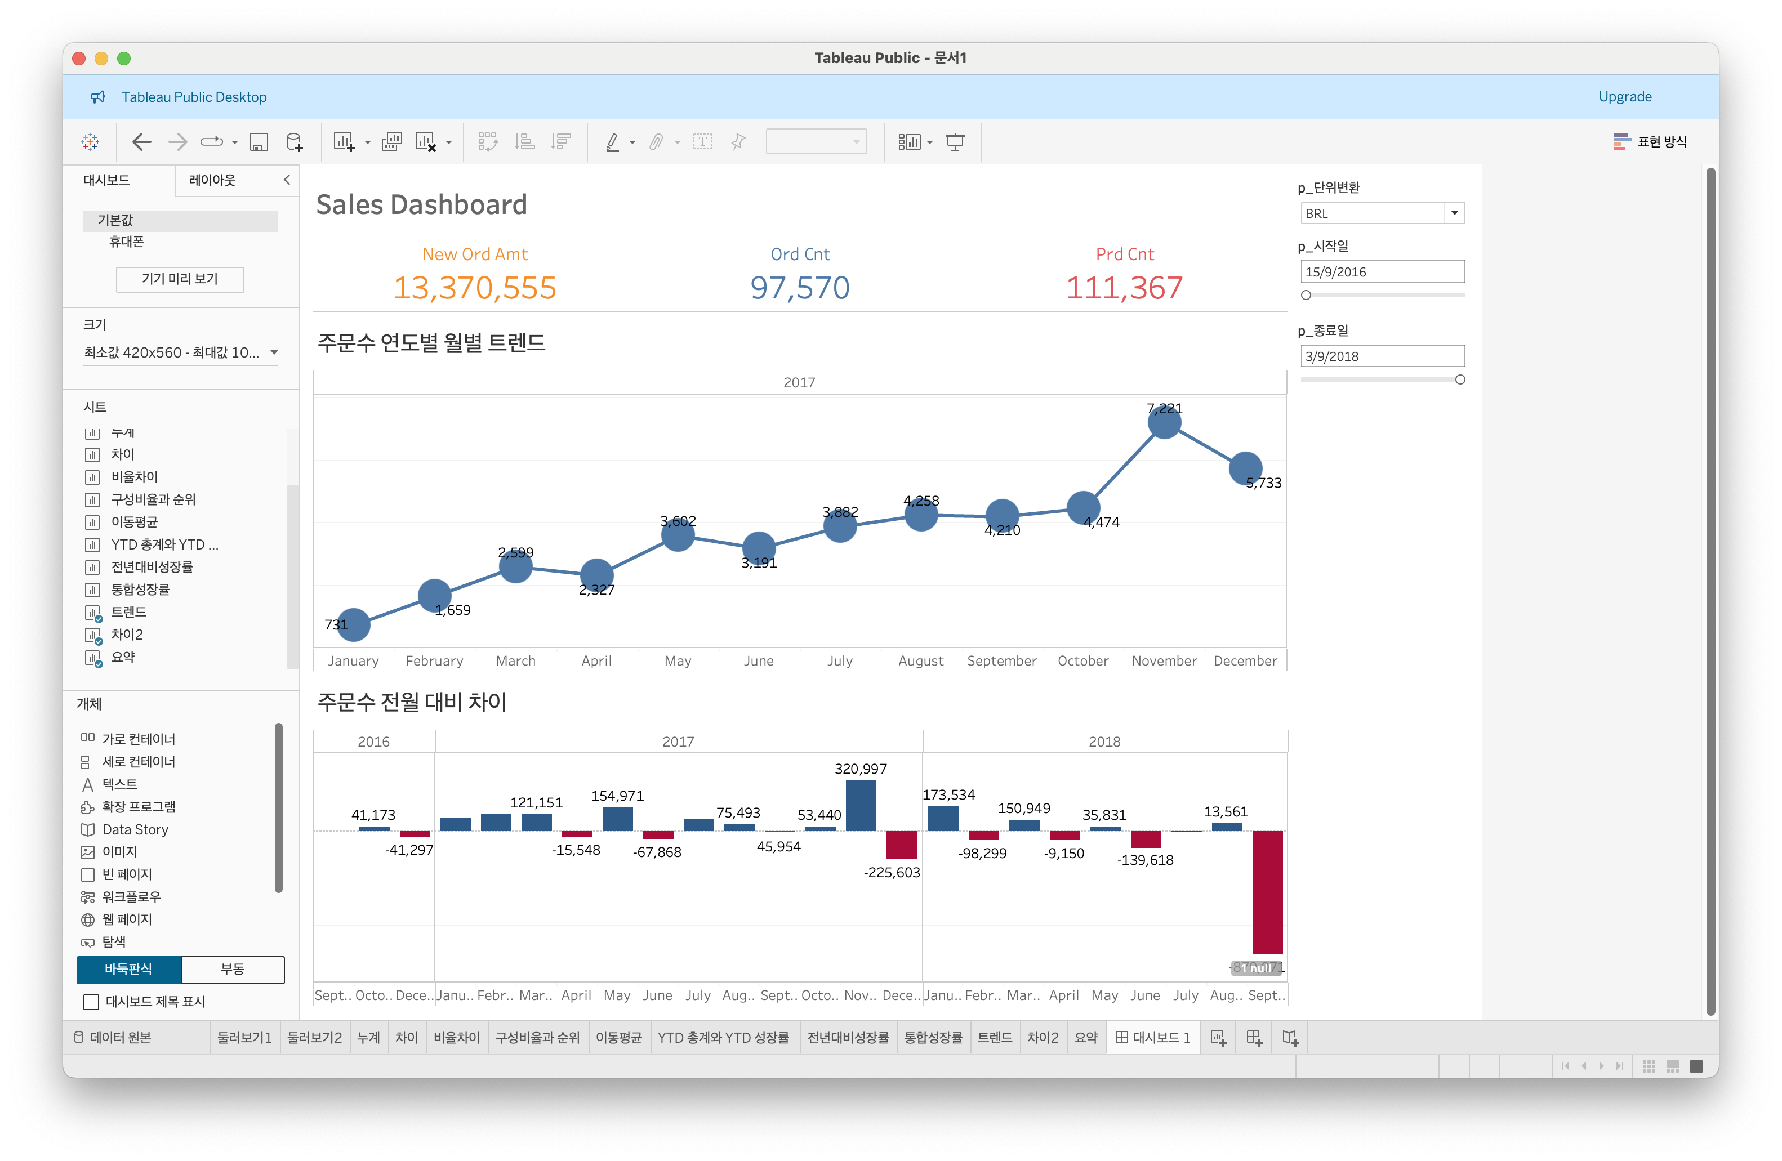The height and width of the screenshot is (1161, 1782).
Task: Expand the 크기 size dropdown
Action: pos(274,352)
